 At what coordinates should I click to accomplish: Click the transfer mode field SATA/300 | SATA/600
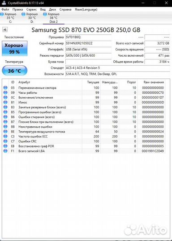coord(88,56)
